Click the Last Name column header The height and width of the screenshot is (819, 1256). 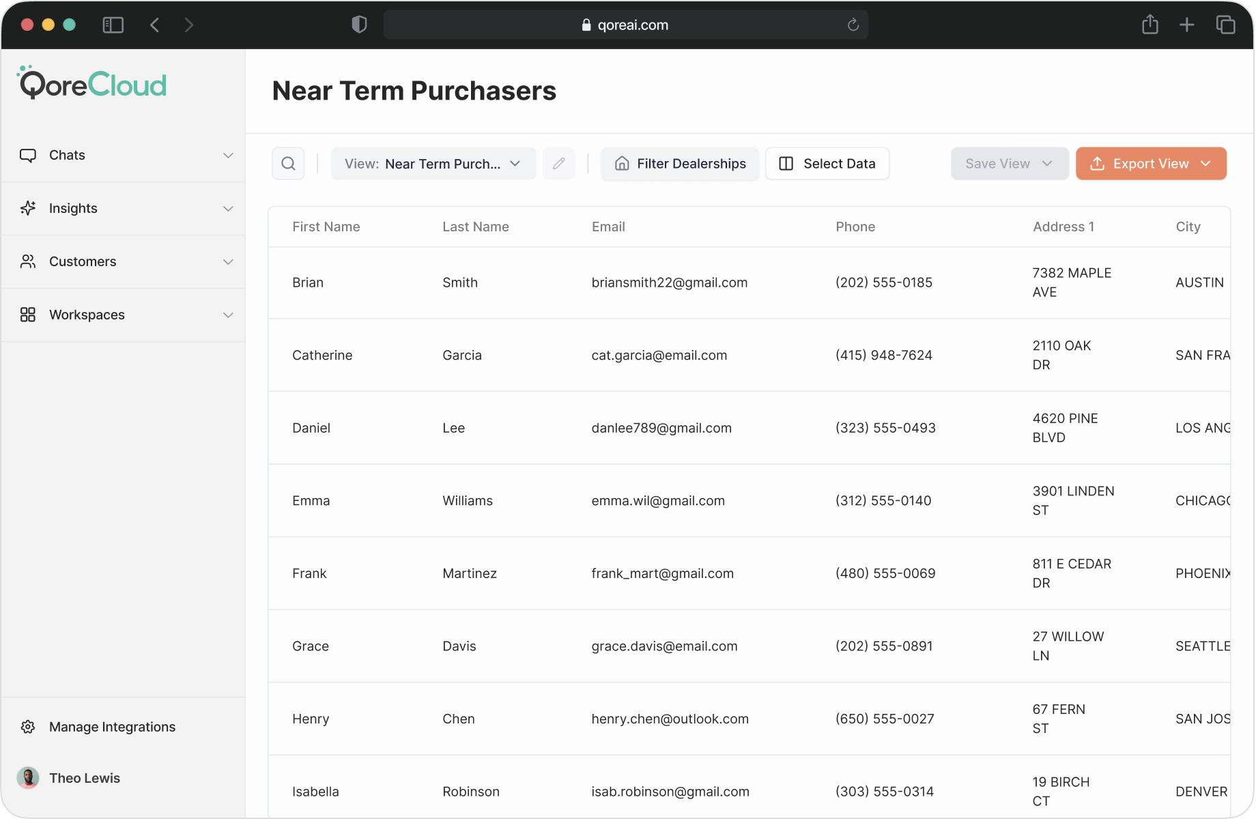[x=475, y=227]
